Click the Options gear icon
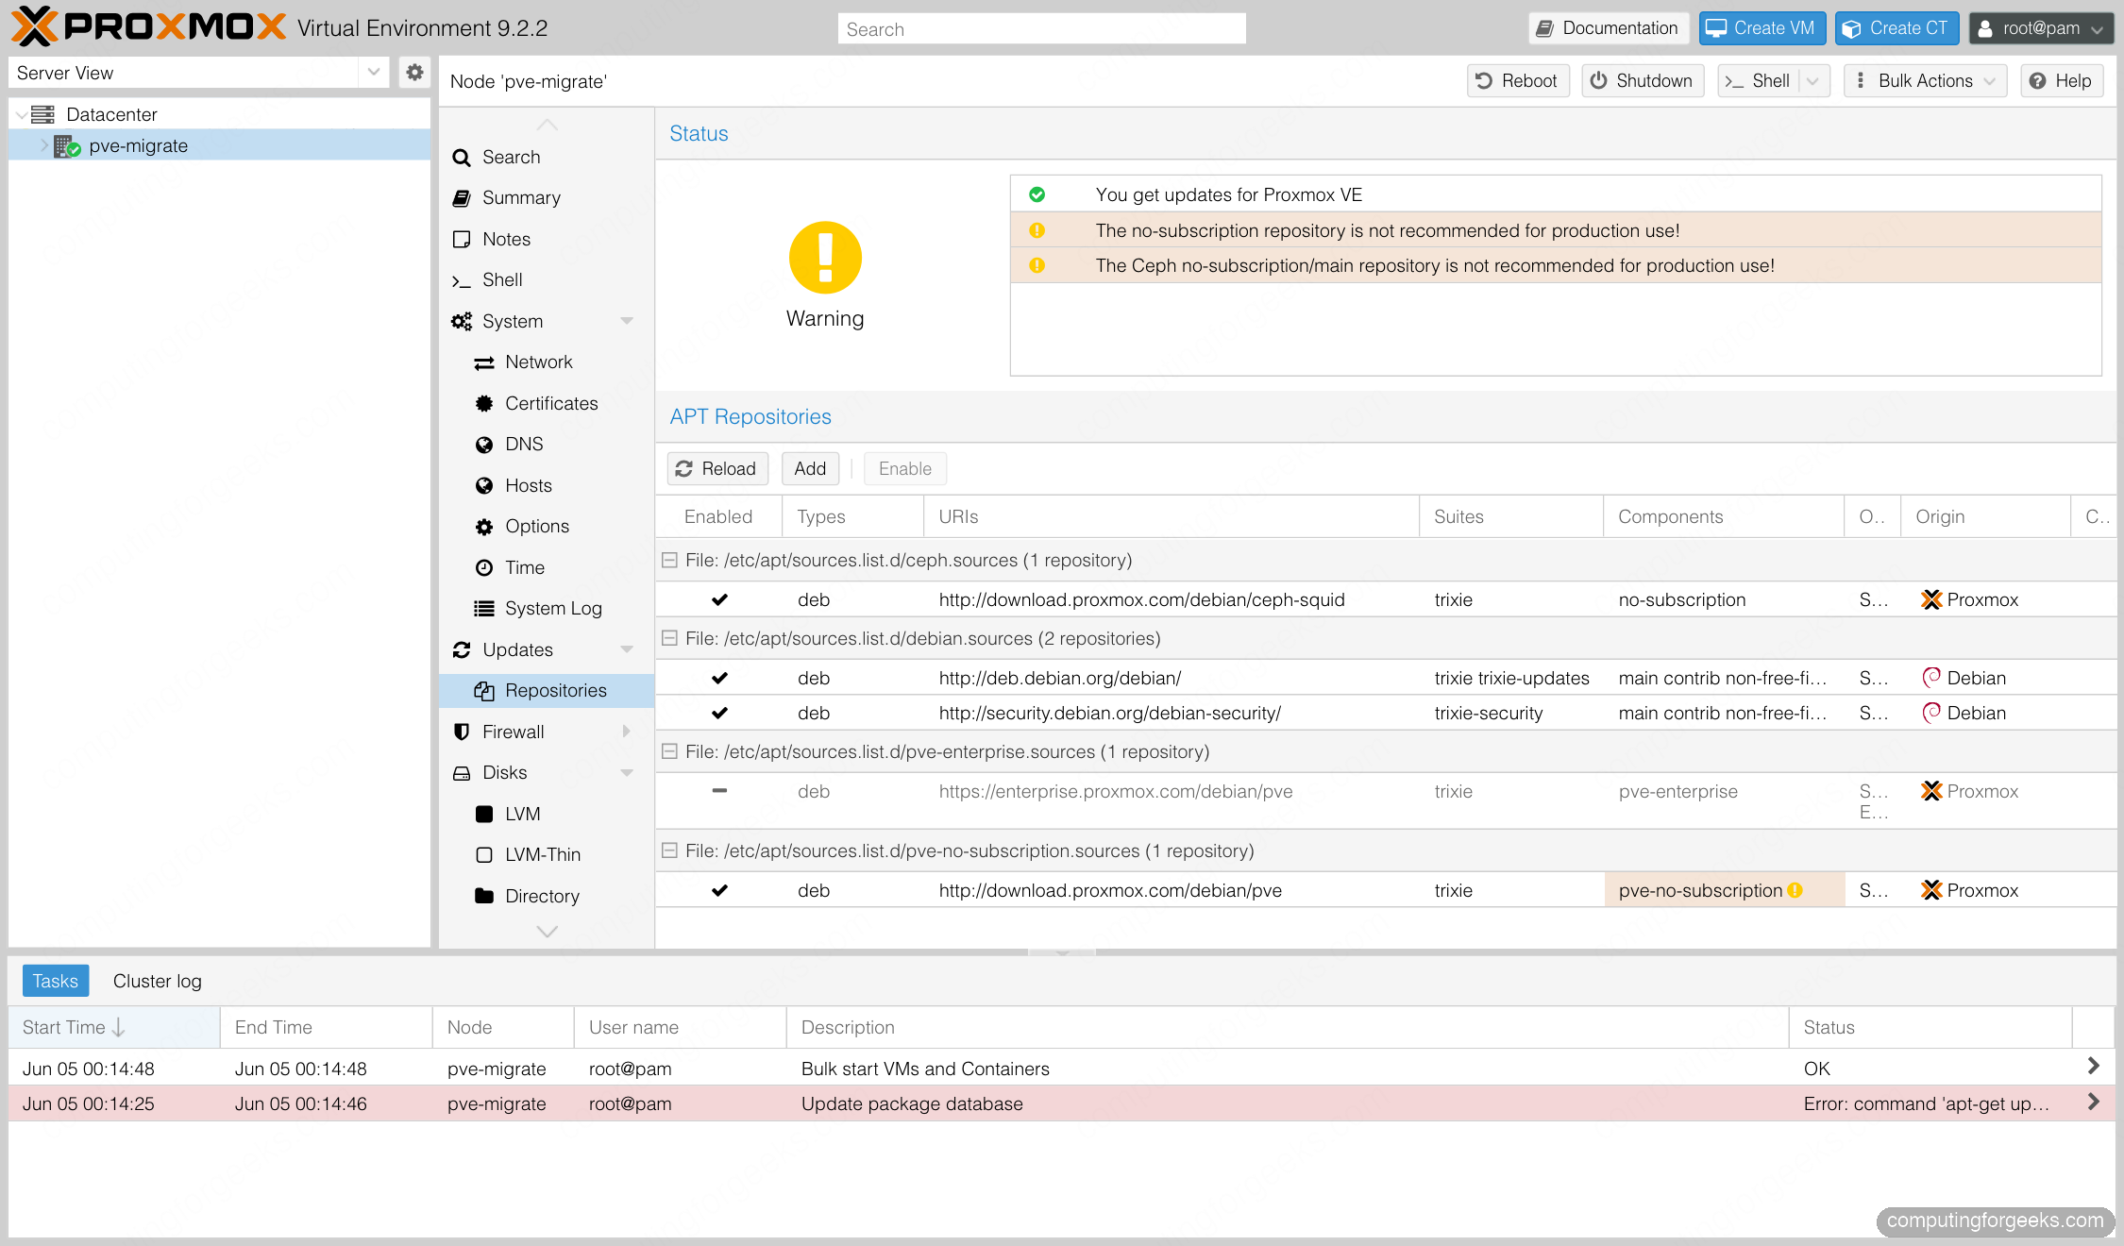The height and width of the screenshot is (1246, 2124). click(x=484, y=527)
